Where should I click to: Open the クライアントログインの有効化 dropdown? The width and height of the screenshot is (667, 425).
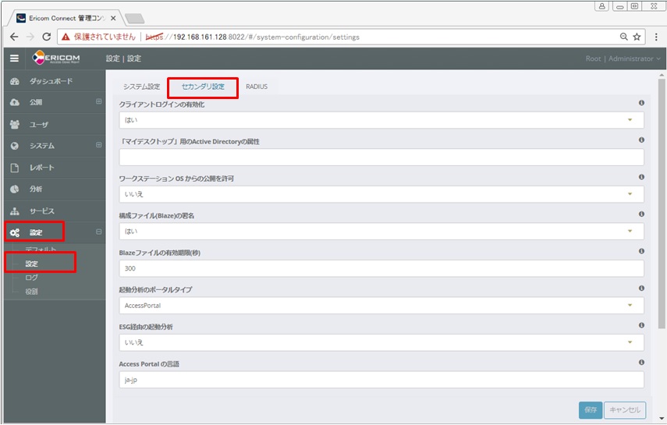tap(381, 120)
